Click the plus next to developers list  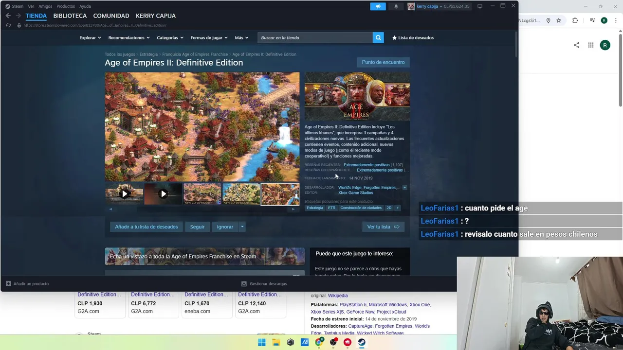404,188
